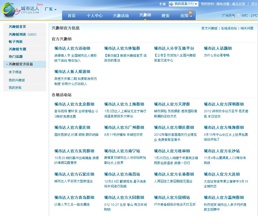Go to the 搜索 tab
The height and width of the screenshot is (216, 258).
[165, 16]
